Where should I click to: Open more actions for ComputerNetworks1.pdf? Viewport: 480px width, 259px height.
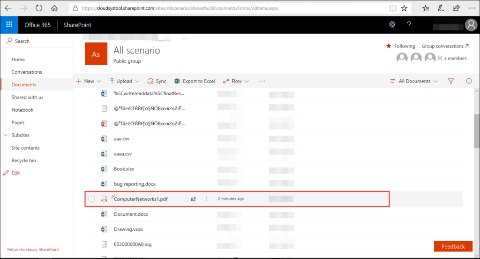206,199
